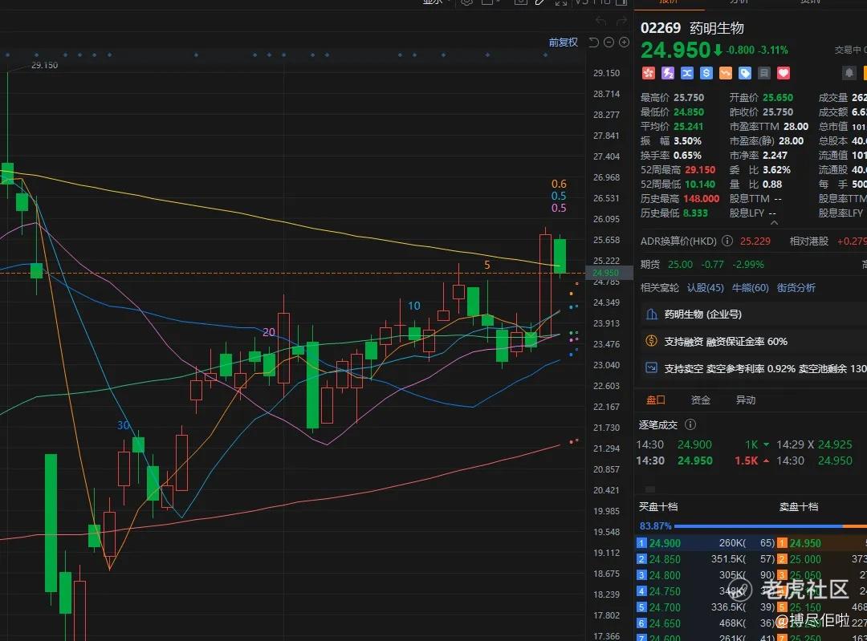This screenshot has width=867, height=641.
Task: Collapse the quote details with the up chevron
Action: click(774, 223)
